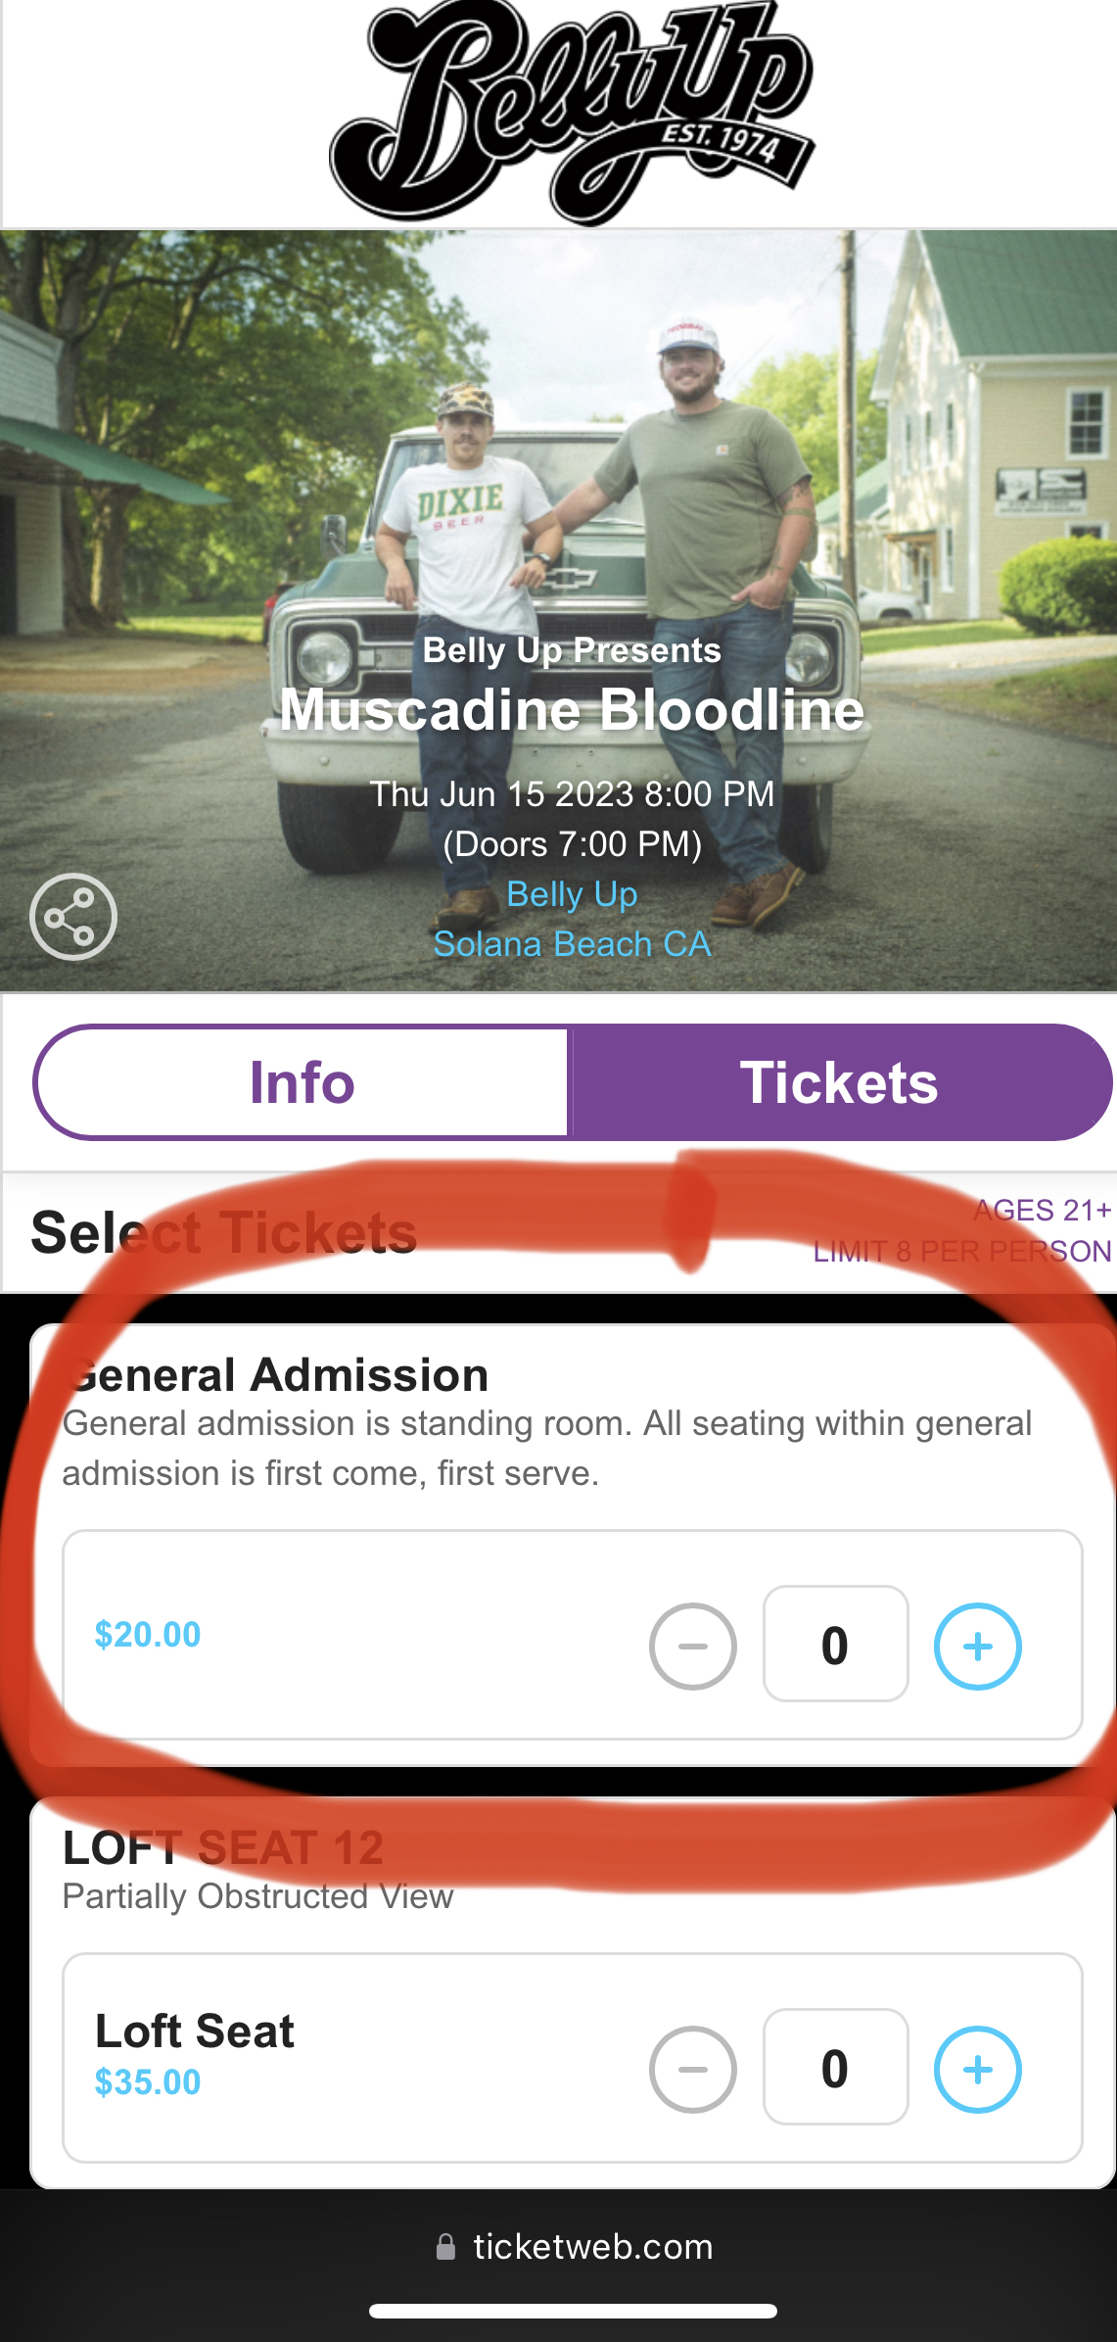The width and height of the screenshot is (1117, 2342).
Task: Select the Tickets tab
Action: 839,1082
